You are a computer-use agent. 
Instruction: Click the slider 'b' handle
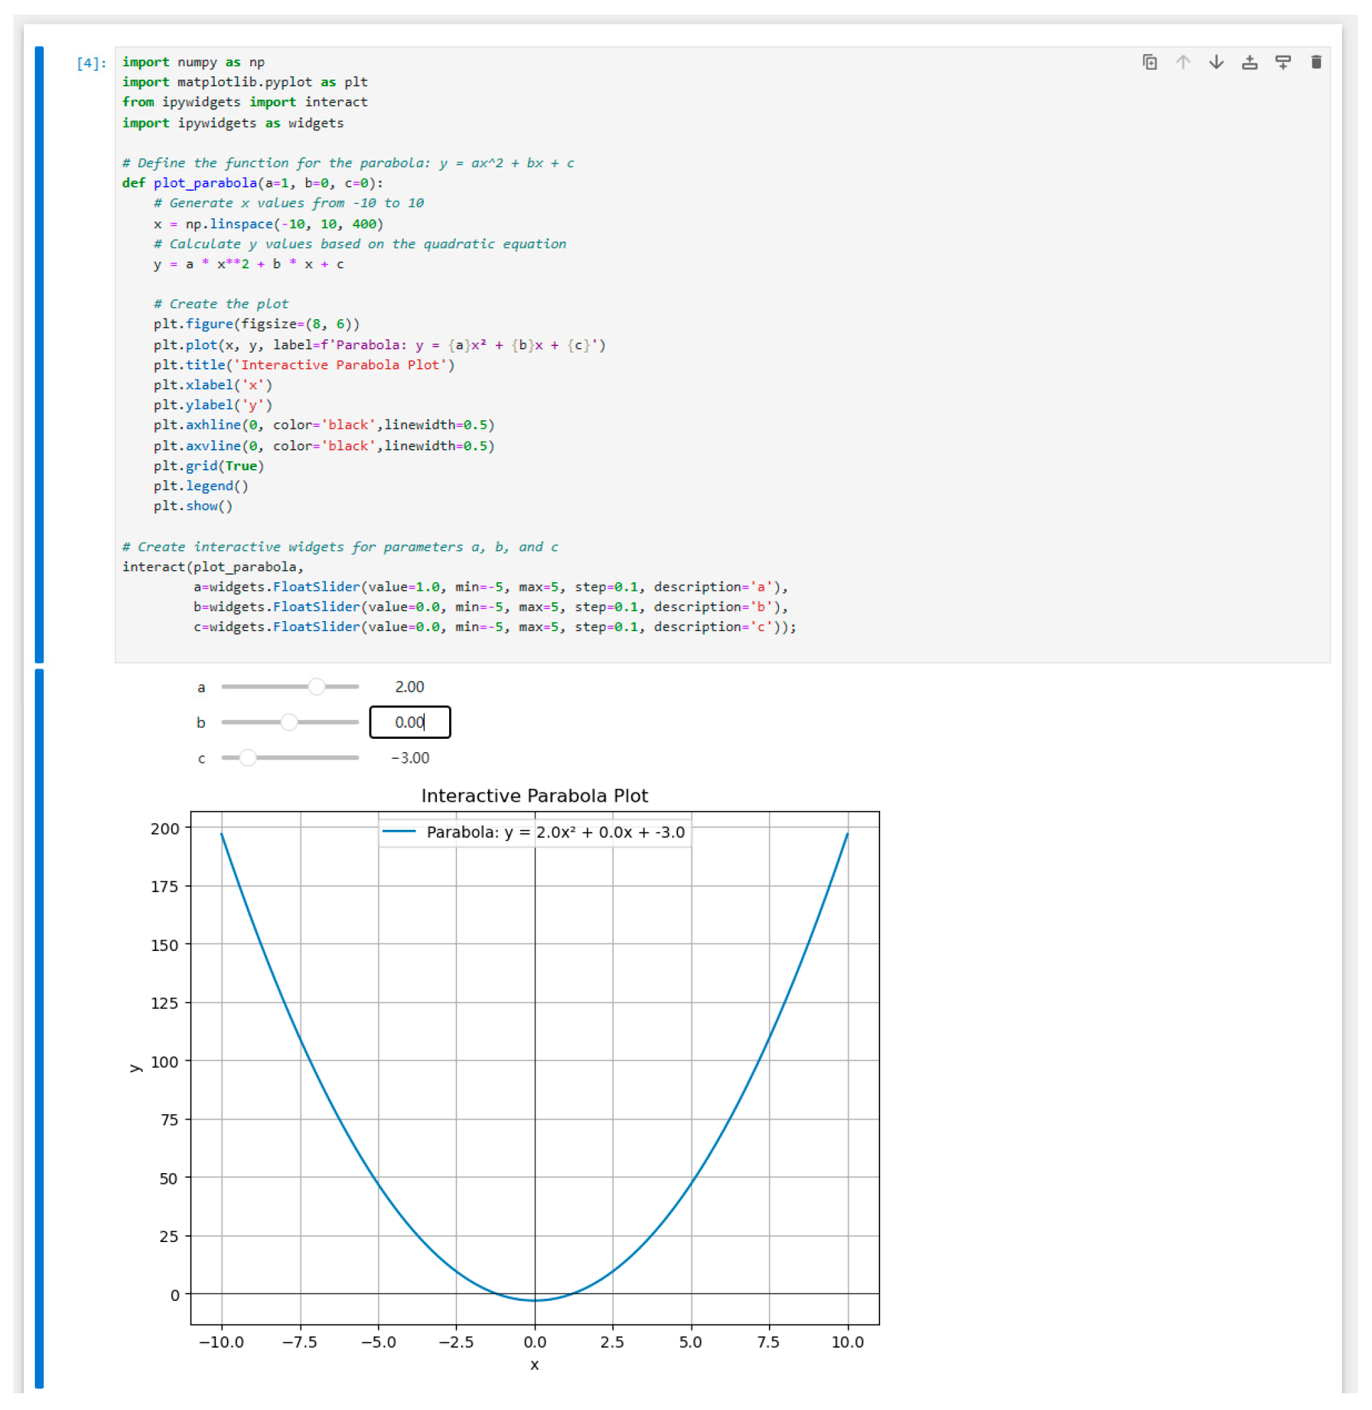coord(289,722)
